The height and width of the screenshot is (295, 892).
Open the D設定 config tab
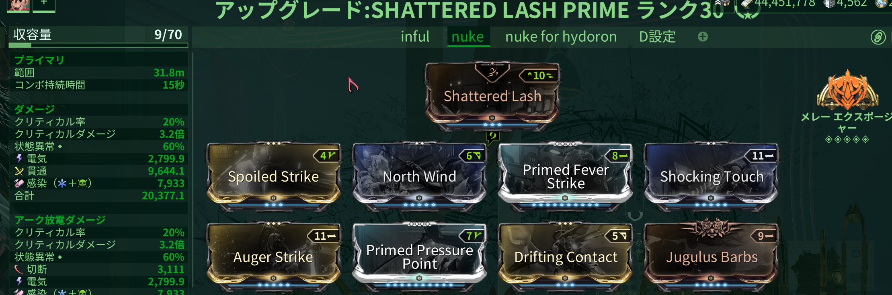pos(657,37)
